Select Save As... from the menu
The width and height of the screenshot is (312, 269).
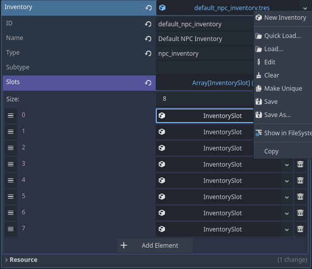click(277, 115)
